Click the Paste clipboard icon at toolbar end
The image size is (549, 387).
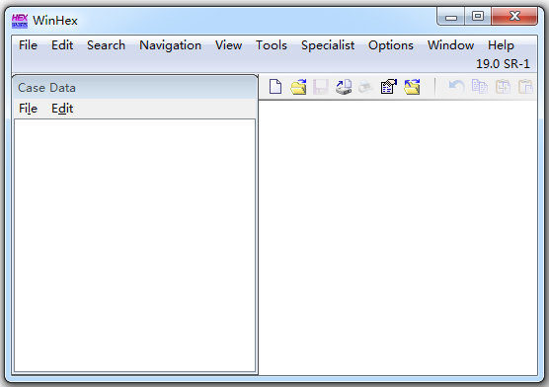[x=525, y=87]
